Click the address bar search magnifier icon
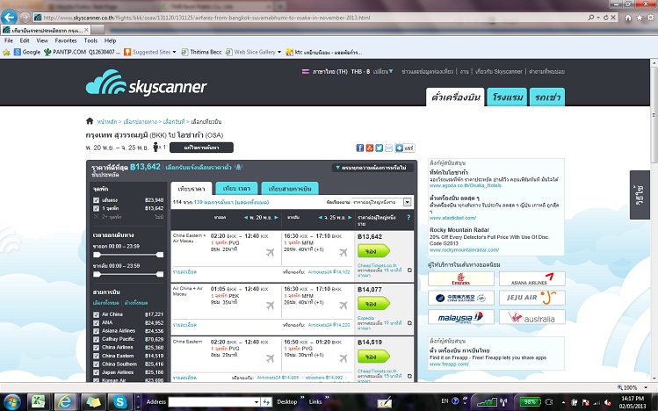The image size is (658, 411). point(590,18)
